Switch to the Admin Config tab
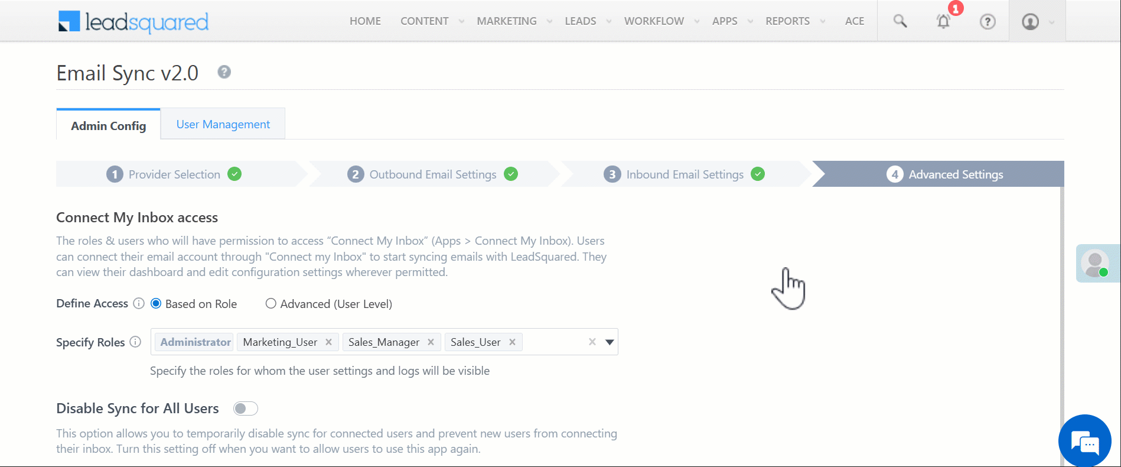 pos(109,125)
